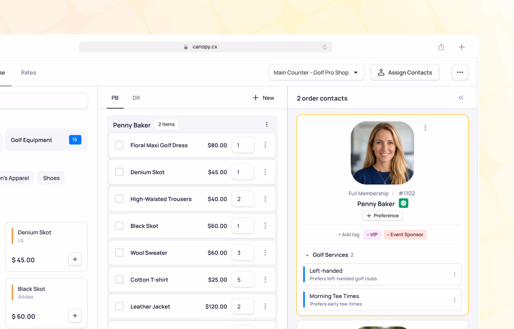
Task: Click the 2 Items badge
Action: [166, 125]
